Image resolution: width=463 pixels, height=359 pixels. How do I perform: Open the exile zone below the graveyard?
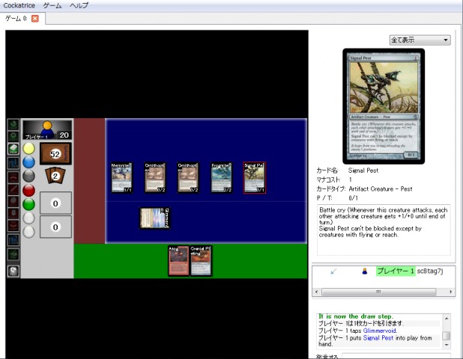click(x=55, y=227)
